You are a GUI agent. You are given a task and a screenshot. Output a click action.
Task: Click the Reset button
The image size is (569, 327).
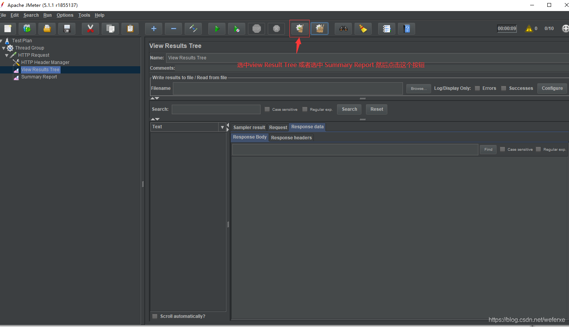pos(377,109)
